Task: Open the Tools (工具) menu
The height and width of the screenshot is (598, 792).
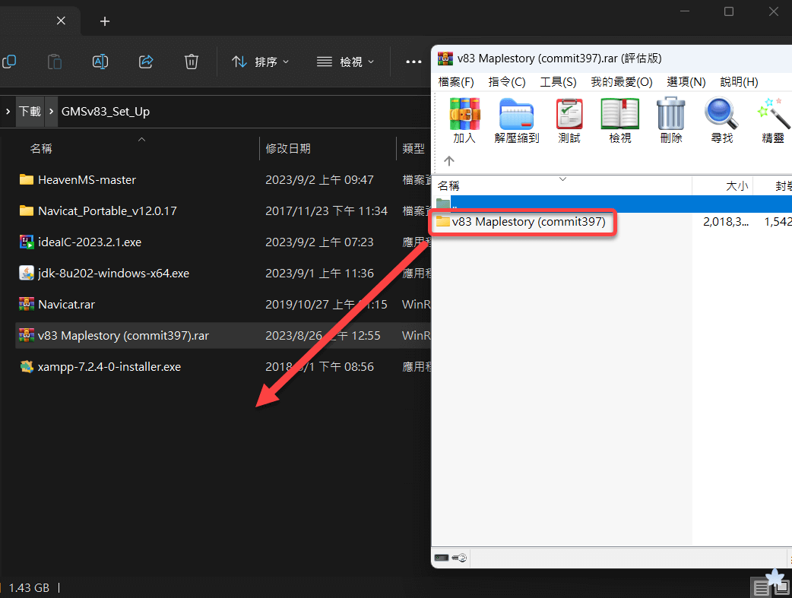Action: (558, 82)
